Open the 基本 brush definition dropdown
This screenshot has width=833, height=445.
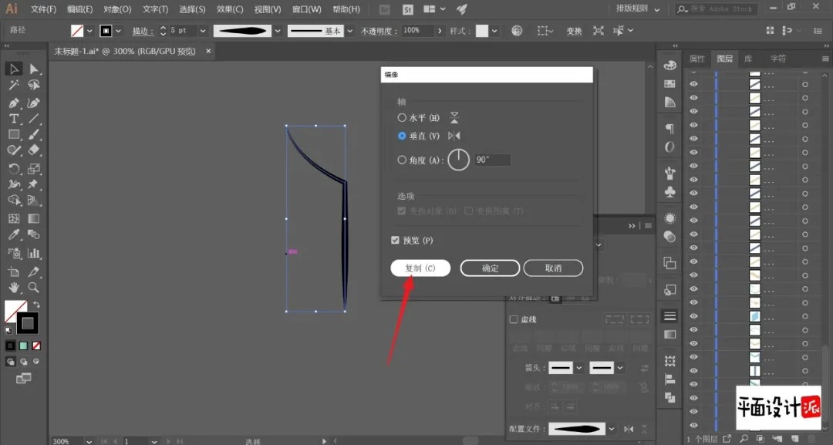349,31
